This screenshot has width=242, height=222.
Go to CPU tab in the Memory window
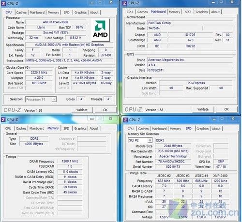[8, 129]
